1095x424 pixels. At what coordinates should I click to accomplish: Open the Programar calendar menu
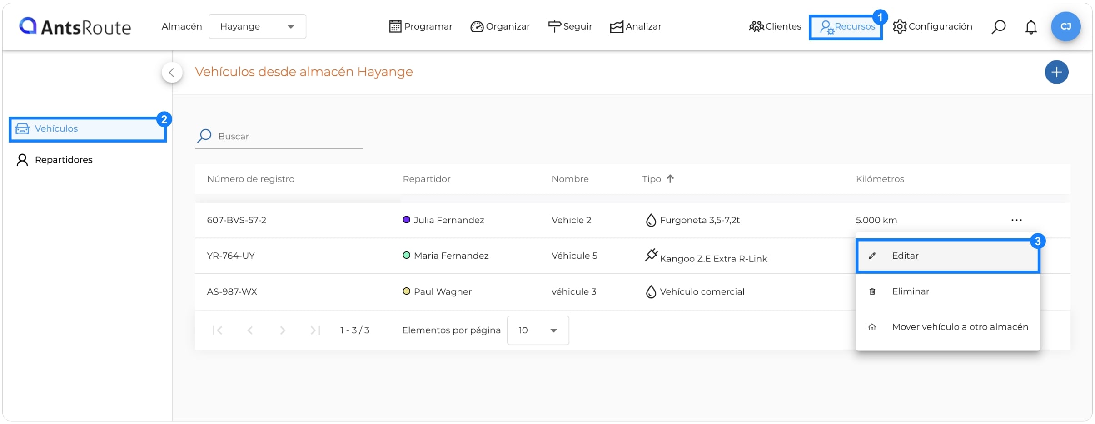421,26
